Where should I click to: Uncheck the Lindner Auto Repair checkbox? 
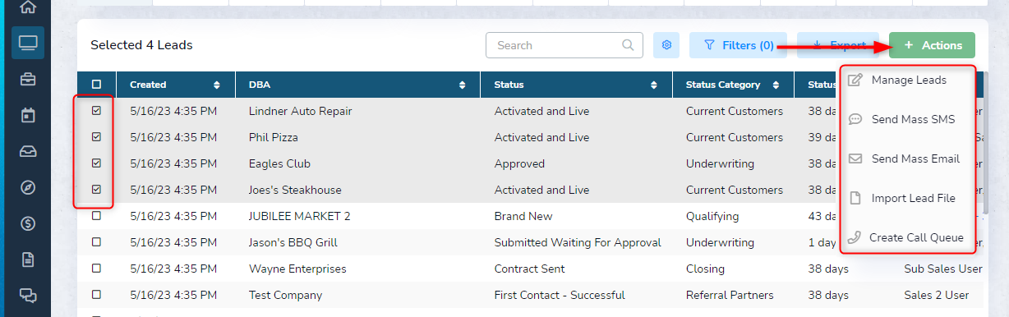point(96,111)
